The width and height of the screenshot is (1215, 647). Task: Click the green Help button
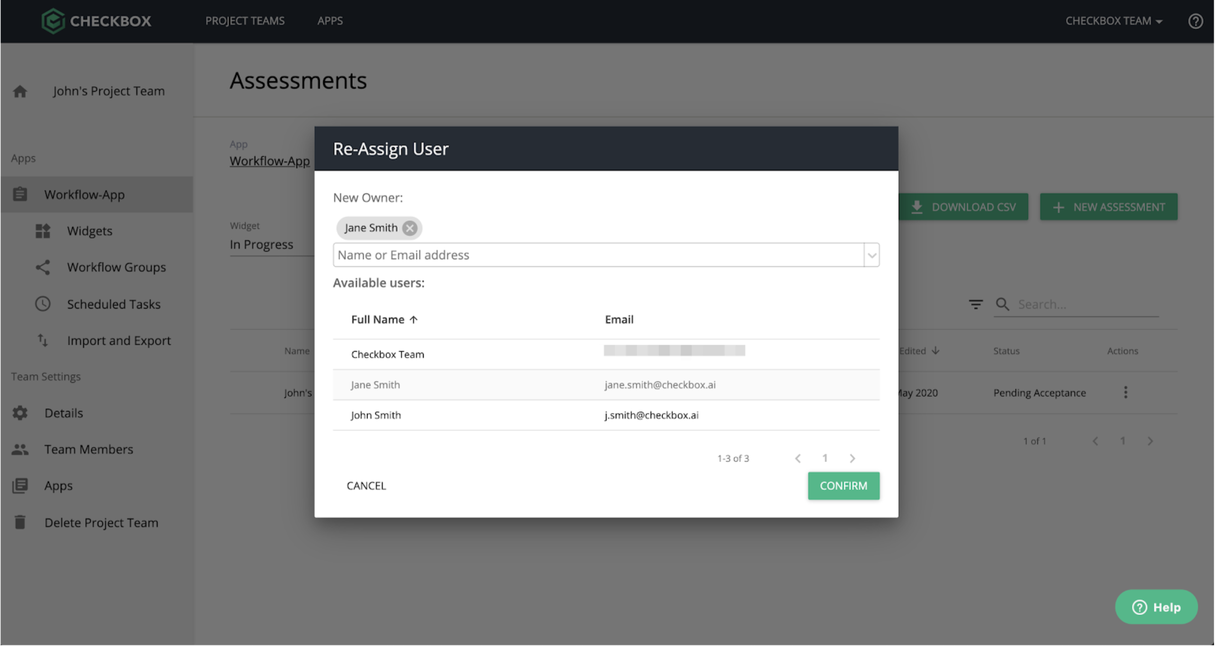(x=1156, y=607)
